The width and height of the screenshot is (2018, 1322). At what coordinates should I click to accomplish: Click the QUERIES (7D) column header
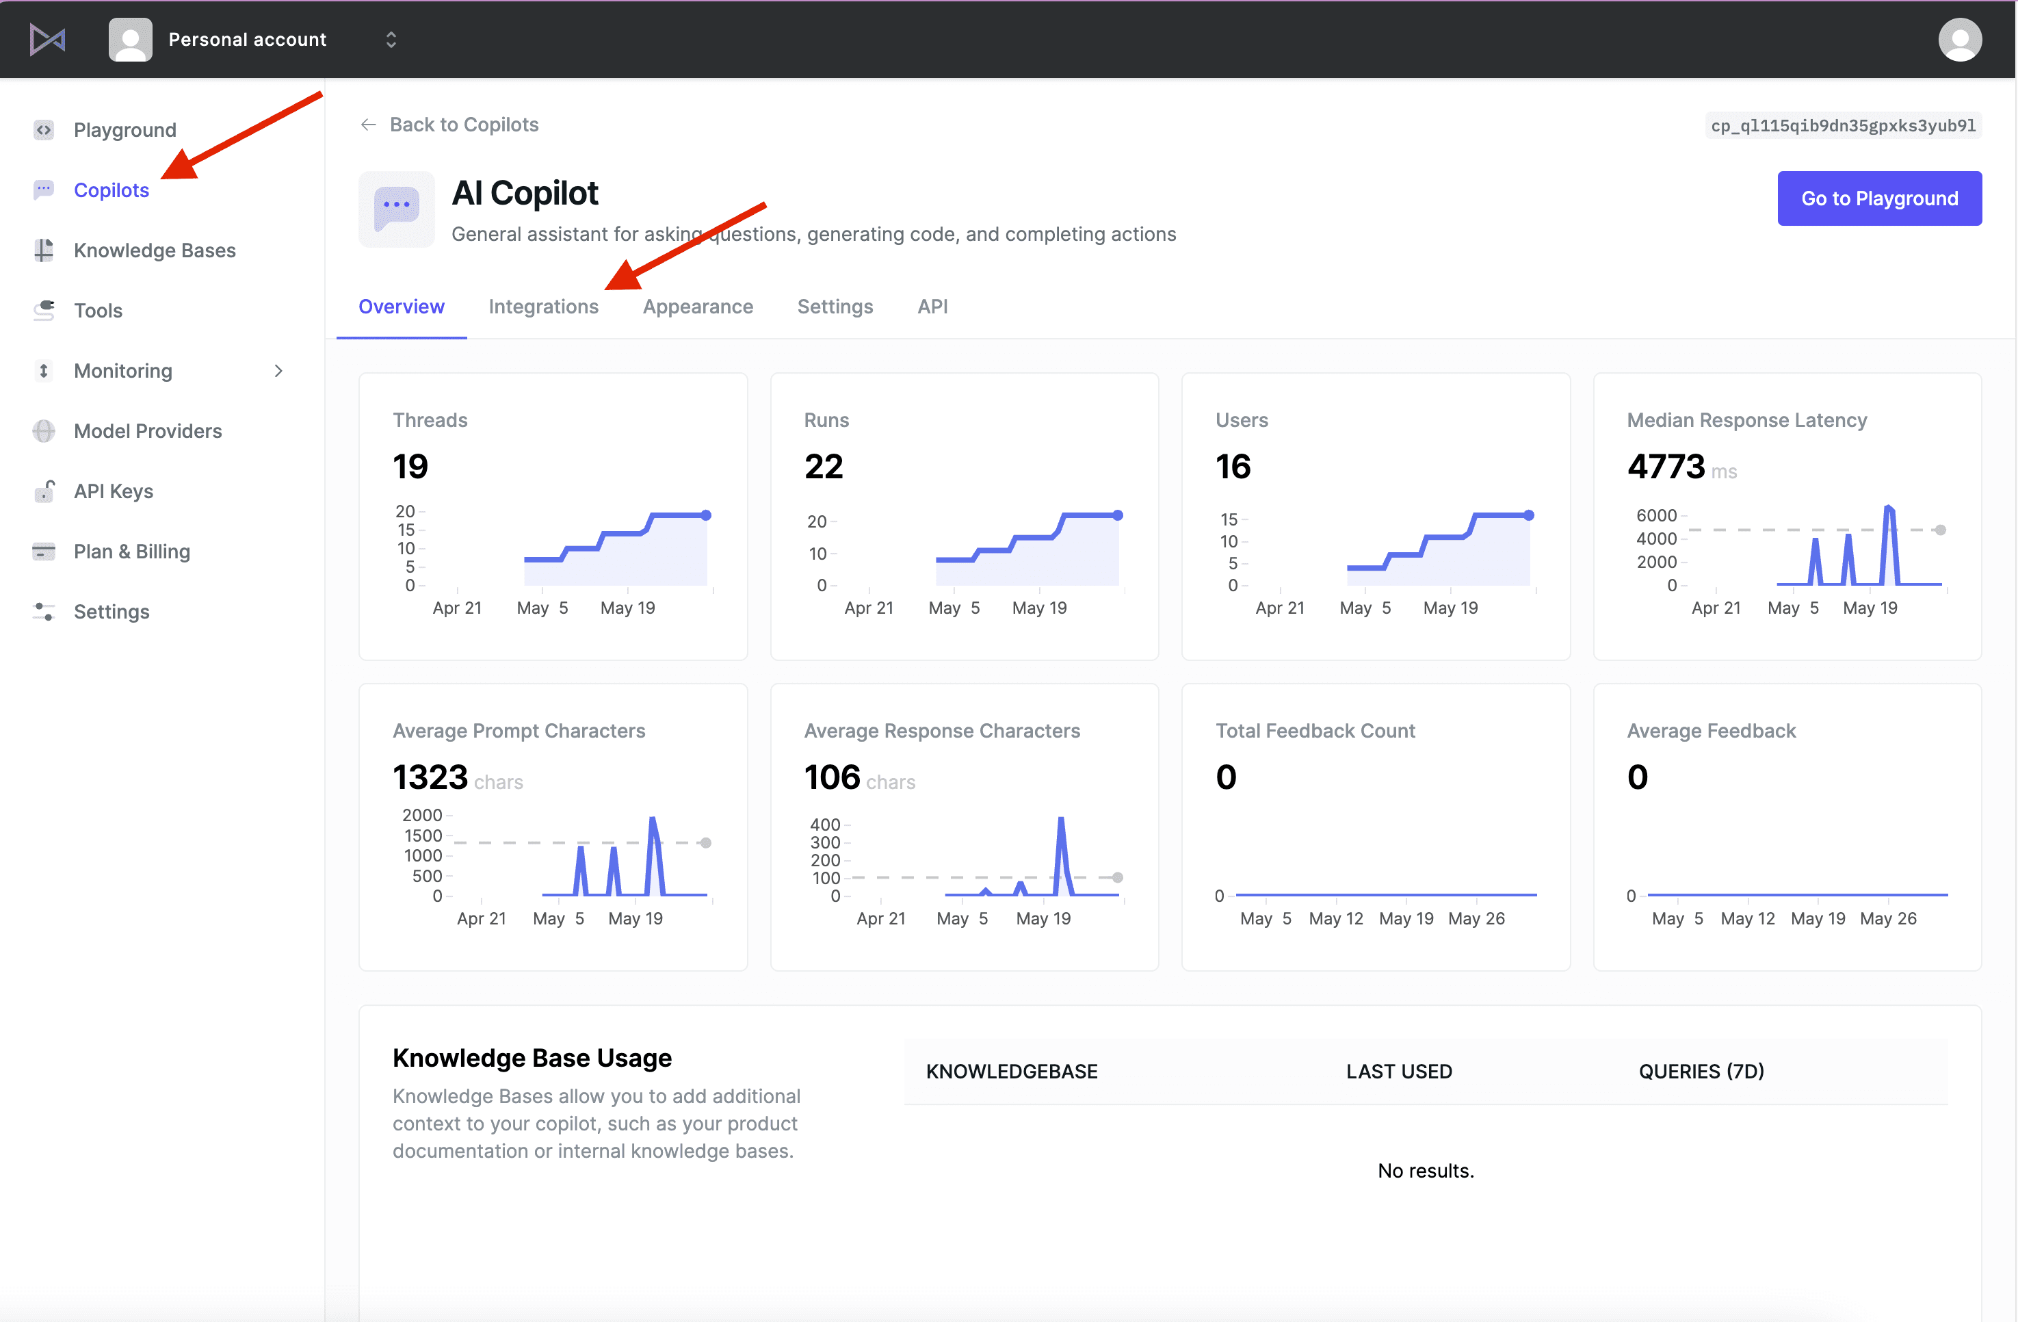(x=1701, y=1072)
